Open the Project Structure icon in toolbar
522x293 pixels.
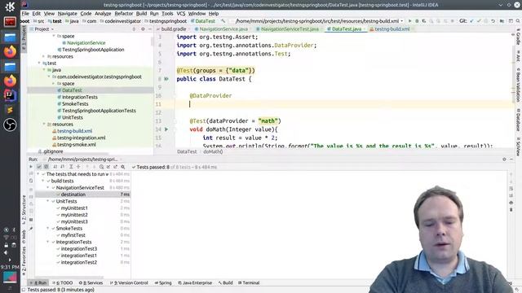click(502, 21)
